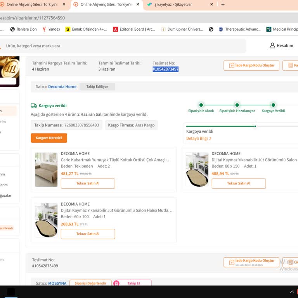Click İade Kargo Kodu Oluştur for delivery #10542873497
298x298 pixels.
tap(251, 66)
